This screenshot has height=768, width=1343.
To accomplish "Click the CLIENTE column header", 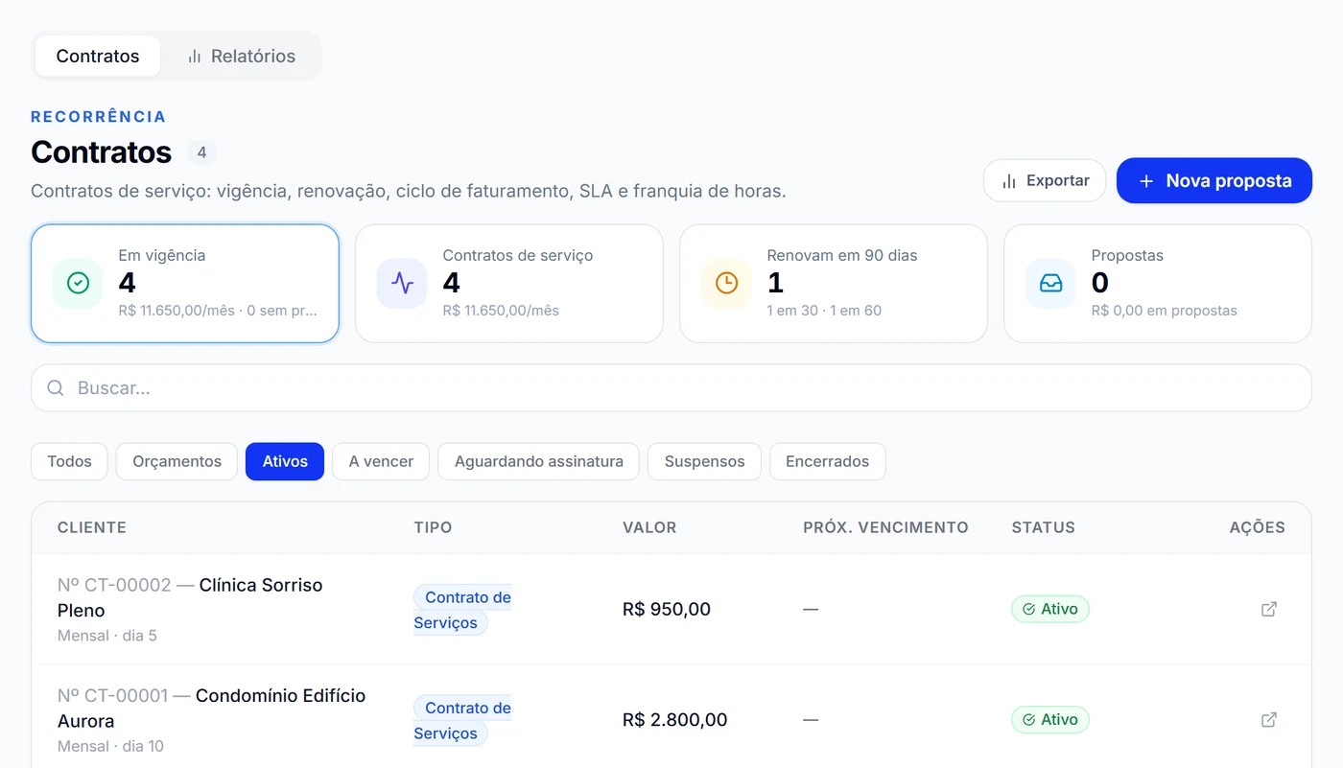I will click(92, 527).
